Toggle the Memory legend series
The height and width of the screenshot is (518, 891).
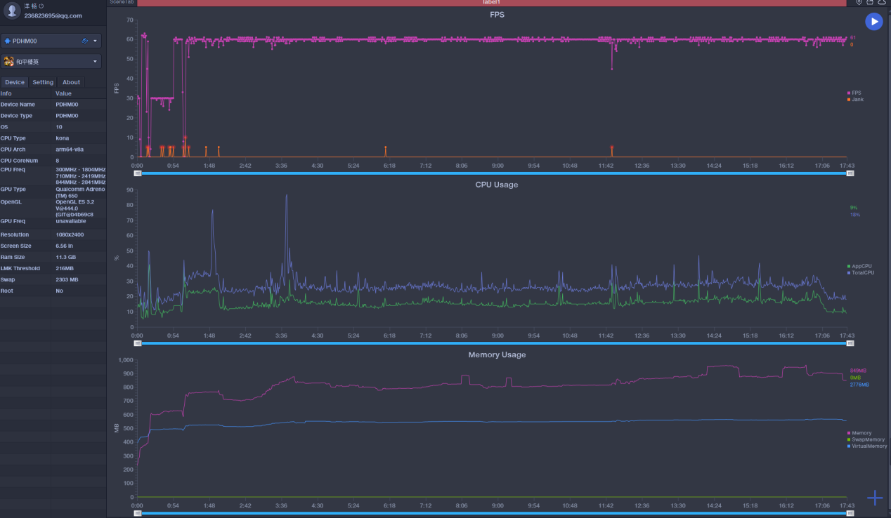click(859, 433)
